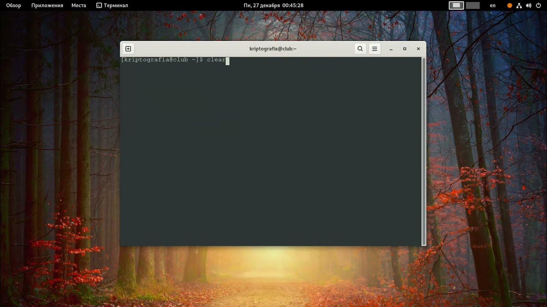Switch to the second workspace indicator
Screen dimensions: 547x307
(x=473, y=6)
